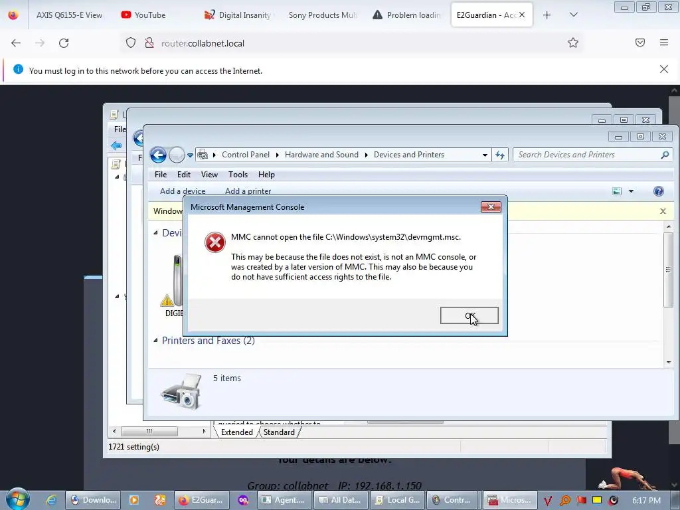Open the File menu in Devices and Printers
Screen dimensions: 680x510
click(161, 175)
